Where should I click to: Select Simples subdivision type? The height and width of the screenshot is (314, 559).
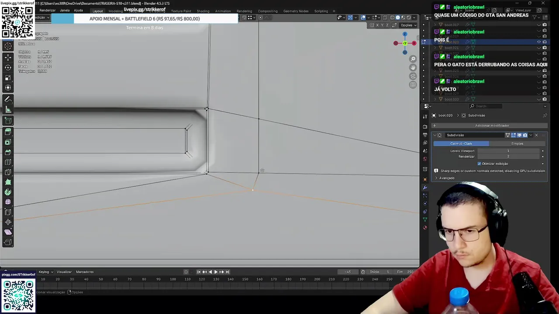click(x=517, y=143)
